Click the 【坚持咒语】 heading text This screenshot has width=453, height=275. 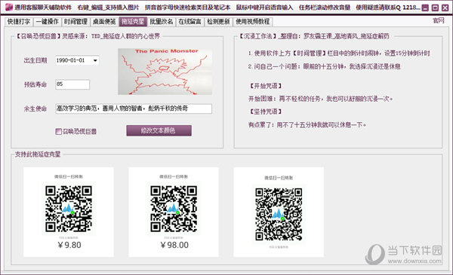[x=266, y=112]
